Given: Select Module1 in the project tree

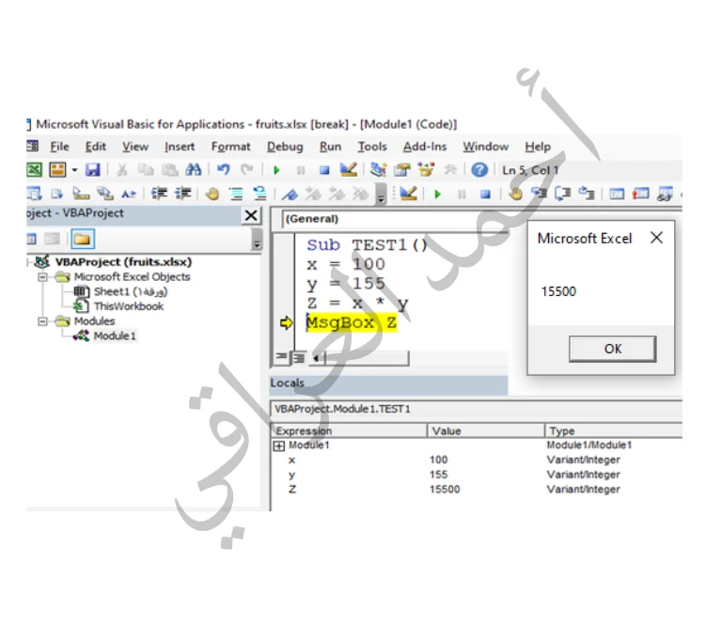Looking at the screenshot, I should (115, 335).
